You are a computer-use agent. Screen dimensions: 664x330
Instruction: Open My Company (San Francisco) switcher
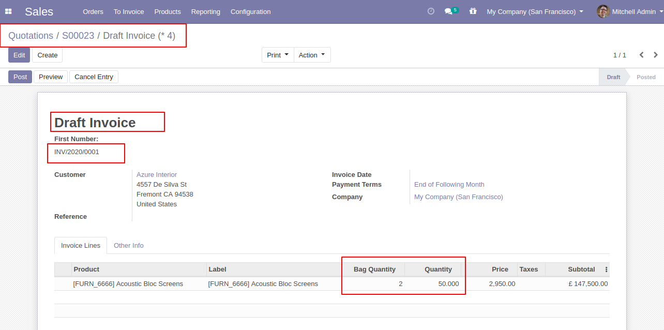tap(535, 11)
